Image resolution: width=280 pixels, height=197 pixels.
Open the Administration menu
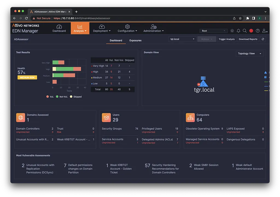(x=153, y=28)
